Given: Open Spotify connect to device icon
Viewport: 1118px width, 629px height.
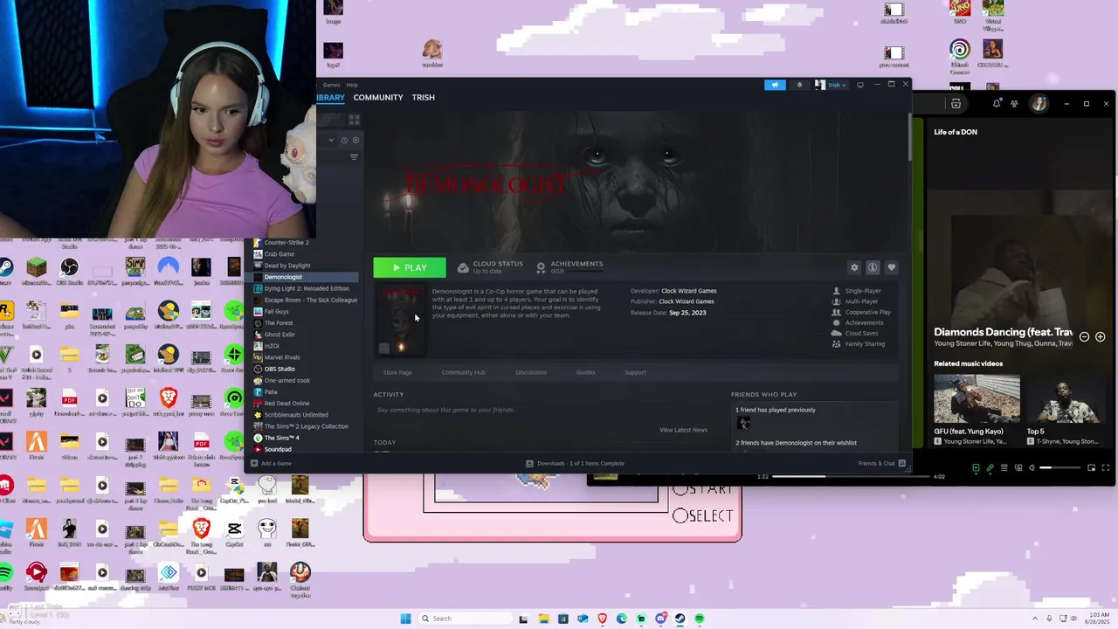Looking at the screenshot, I should (x=1018, y=468).
